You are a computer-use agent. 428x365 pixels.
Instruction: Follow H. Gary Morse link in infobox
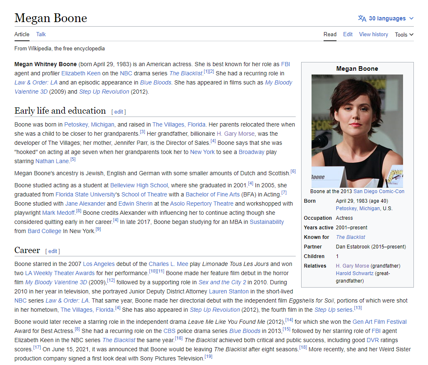[352, 266]
